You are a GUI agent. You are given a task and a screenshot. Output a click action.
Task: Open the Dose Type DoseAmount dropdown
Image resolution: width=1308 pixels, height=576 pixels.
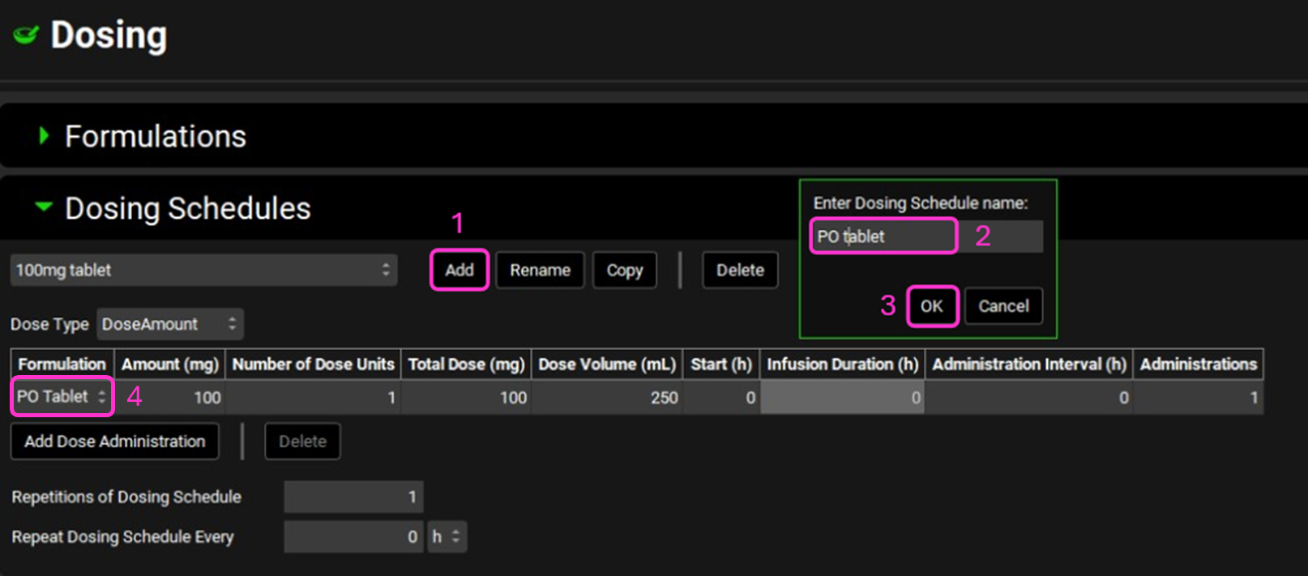[169, 324]
